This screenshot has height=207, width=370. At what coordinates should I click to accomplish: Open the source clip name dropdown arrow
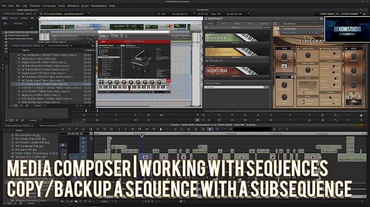89,14
